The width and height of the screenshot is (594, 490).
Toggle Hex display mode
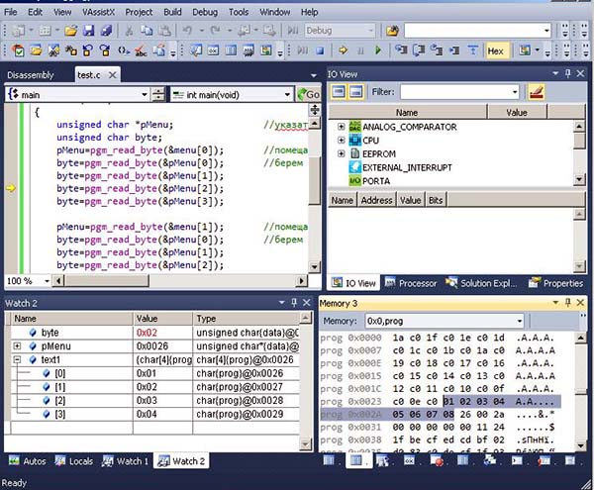[495, 50]
